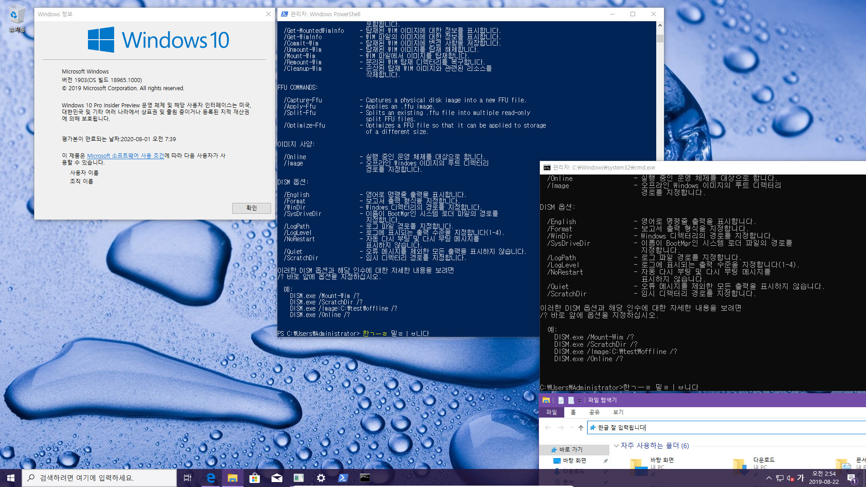Image resolution: width=866 pixels, height=487 pixels.
Task: Open Task View from the taskbar
Action: click(188, 478)
